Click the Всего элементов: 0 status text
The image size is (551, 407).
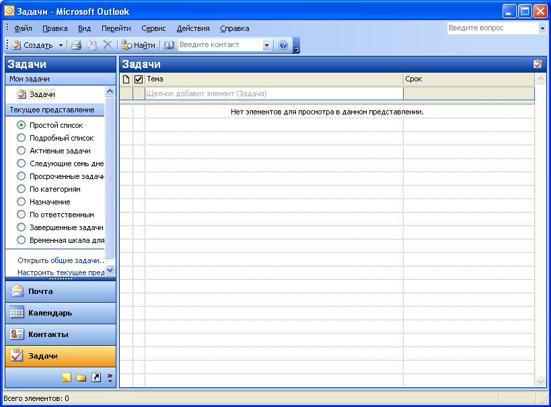click(36, 398)
